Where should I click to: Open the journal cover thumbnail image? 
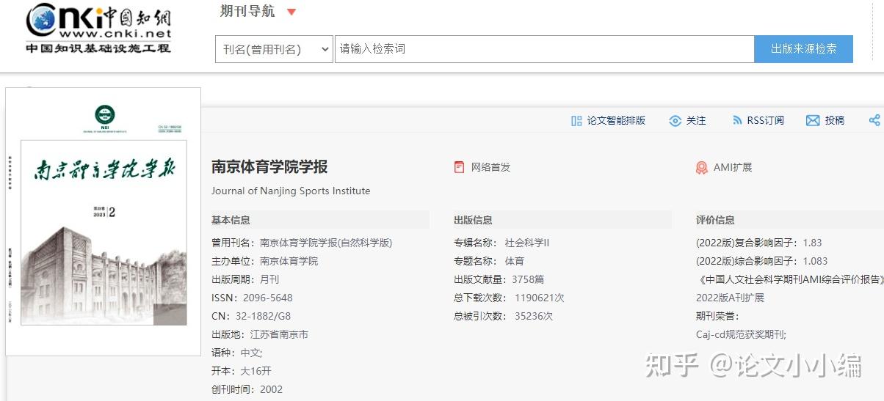(x=104, y=222)
